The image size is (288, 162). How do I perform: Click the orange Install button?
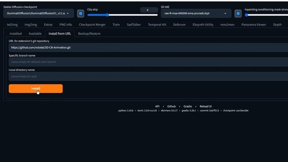(36, 89)
